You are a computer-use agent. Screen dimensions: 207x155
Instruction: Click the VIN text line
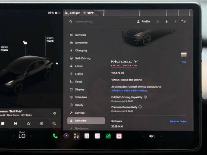(x=126, y=80)
